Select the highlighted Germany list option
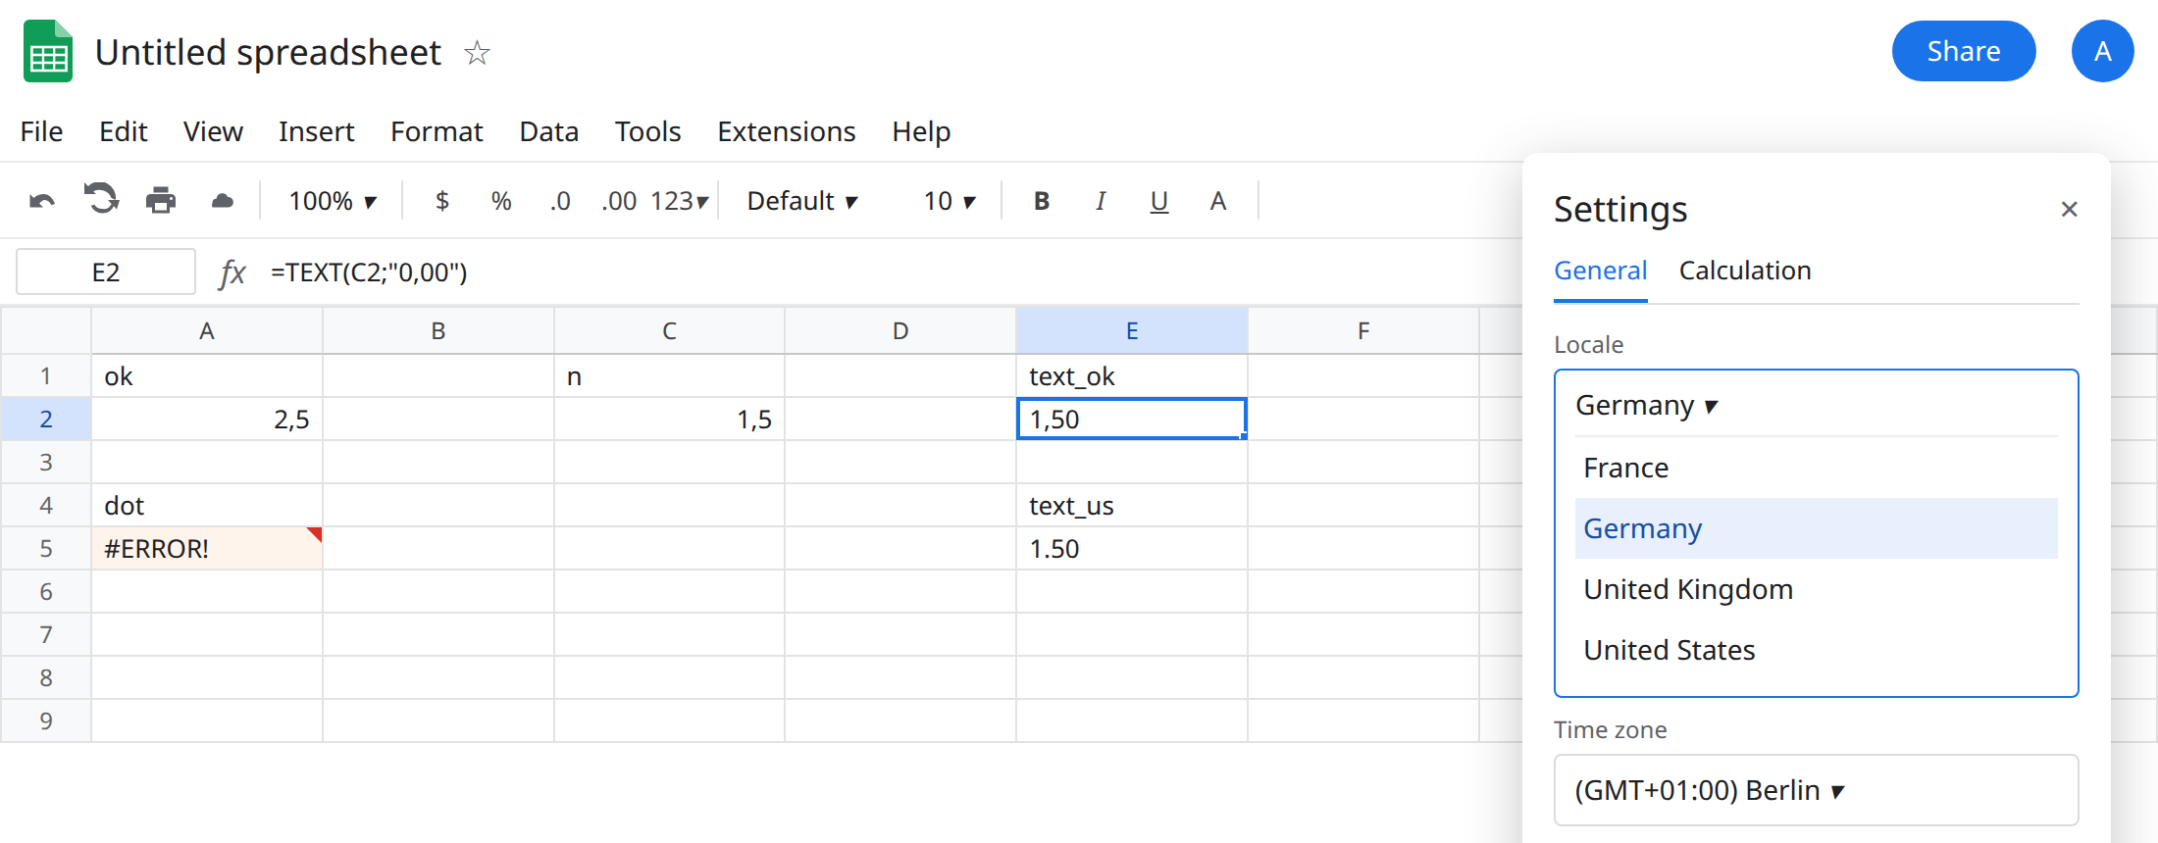The width and height of the screenshot is (2158, 843). pos(1816,528)
